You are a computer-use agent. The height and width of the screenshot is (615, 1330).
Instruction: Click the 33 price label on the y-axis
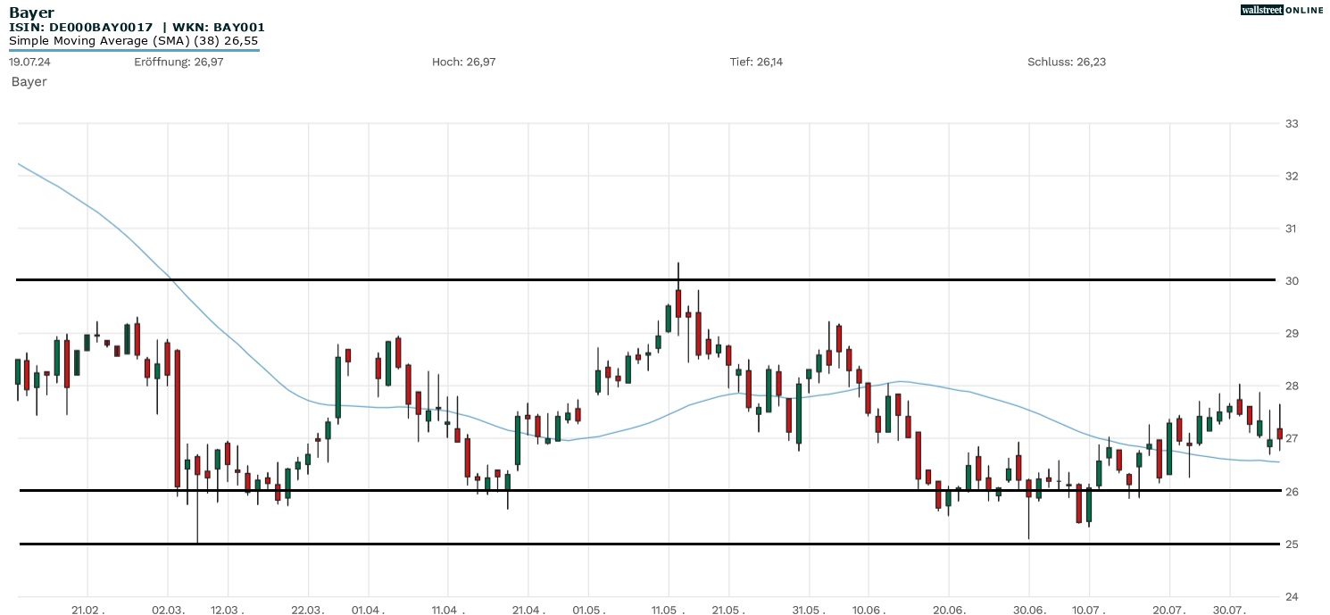pos(1291,123)
